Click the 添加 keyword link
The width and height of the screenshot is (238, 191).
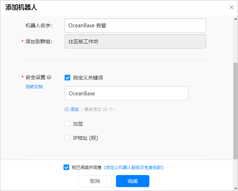click(74, 109)
